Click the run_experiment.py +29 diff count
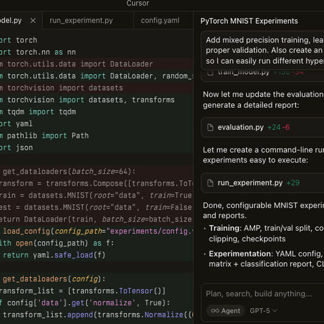The image size is (324, 324). click(293, 183)
